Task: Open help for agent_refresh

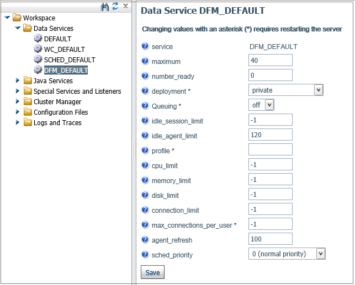Action: pos(145,240)
